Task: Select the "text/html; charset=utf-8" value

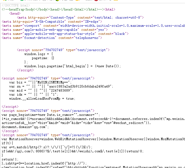Action: (x=118, y=18)
